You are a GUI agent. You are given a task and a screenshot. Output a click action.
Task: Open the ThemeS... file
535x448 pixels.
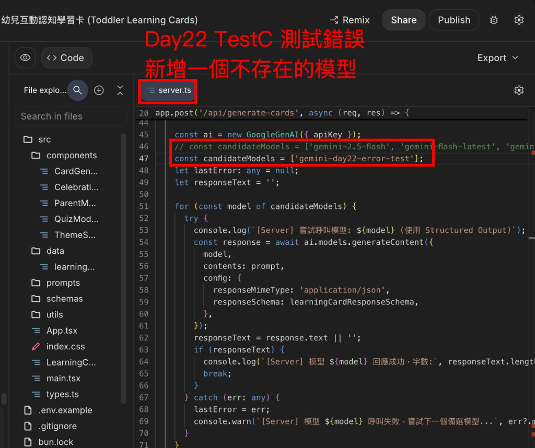pyautogui.click(x=68, y=235)
